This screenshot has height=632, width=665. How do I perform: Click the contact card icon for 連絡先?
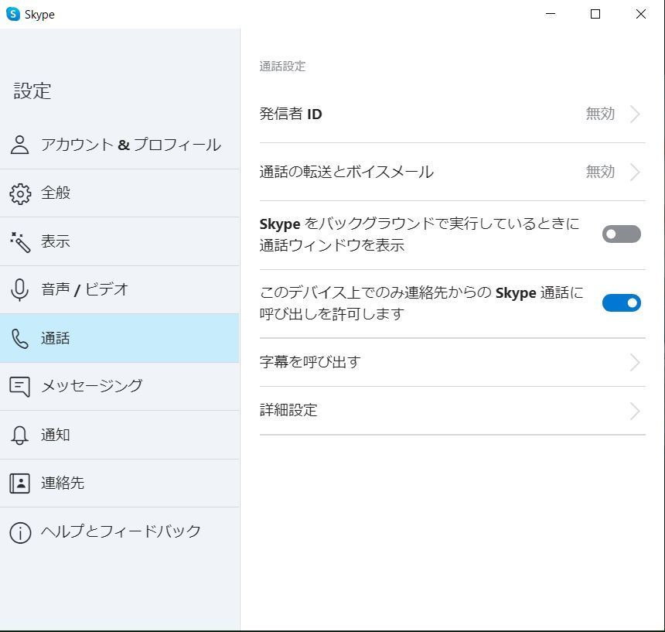point(20,483)
